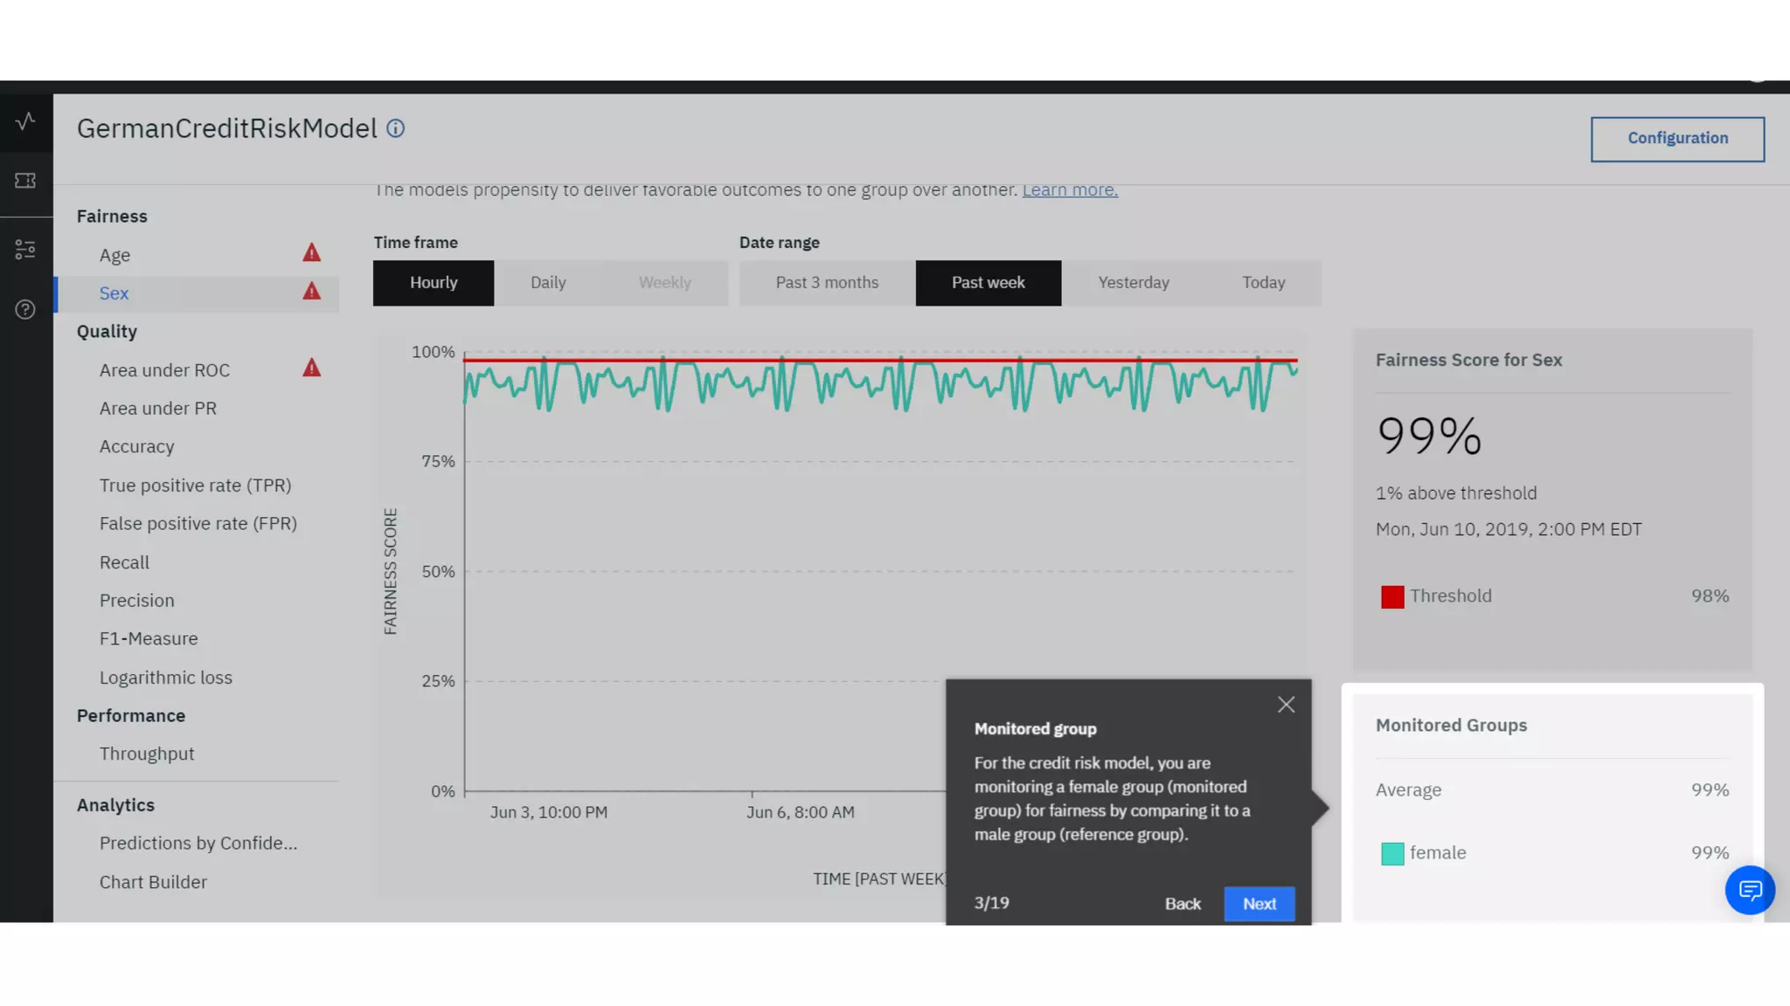Click the Fairness section heading
Screen dimensions: 1790x1006
coord(112,217)
